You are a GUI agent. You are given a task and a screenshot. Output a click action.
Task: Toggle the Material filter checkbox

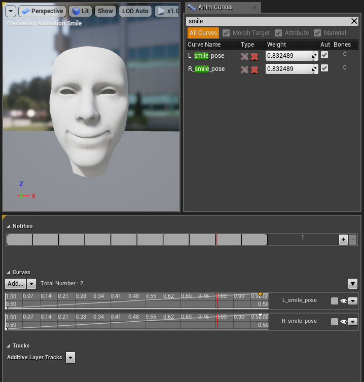point(317,33)
